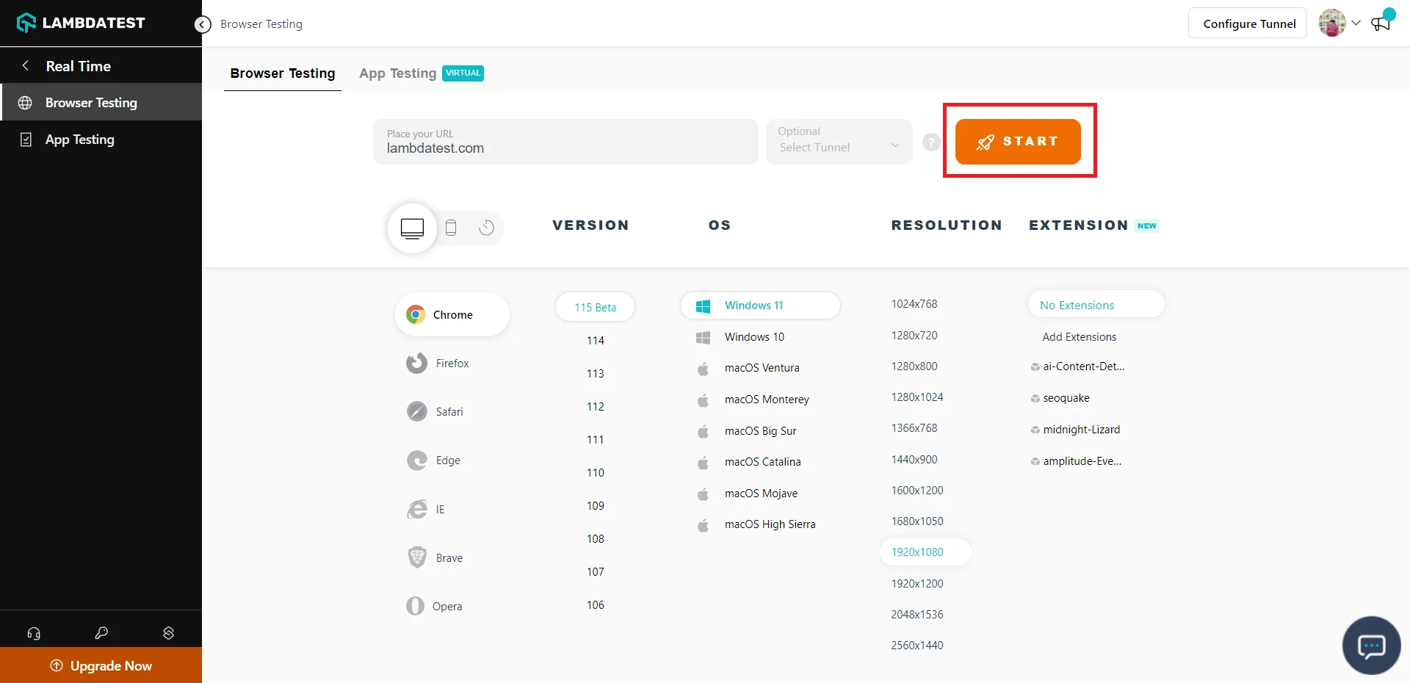The height and width of the screenshot is (683, 1410).
Task: Select amplitude-Eve... extension
Action: 1077,460
